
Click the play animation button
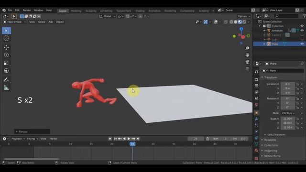(x=129, y=139)
